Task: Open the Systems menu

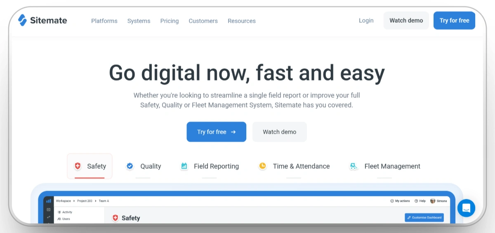Action: tap(139, 21)
